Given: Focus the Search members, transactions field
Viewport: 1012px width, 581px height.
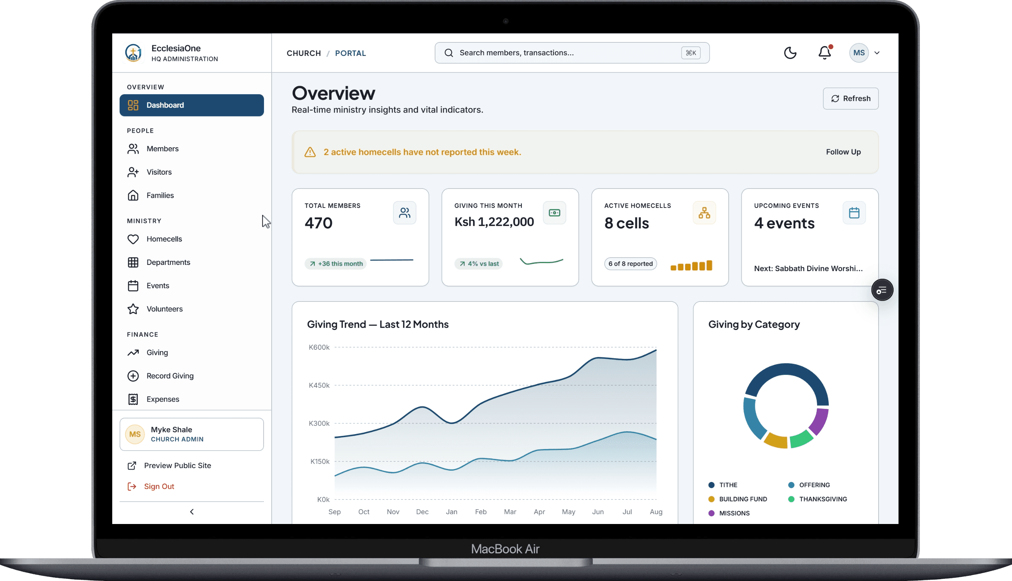Looking at the screenshot, I should click(x=572, y=53).
